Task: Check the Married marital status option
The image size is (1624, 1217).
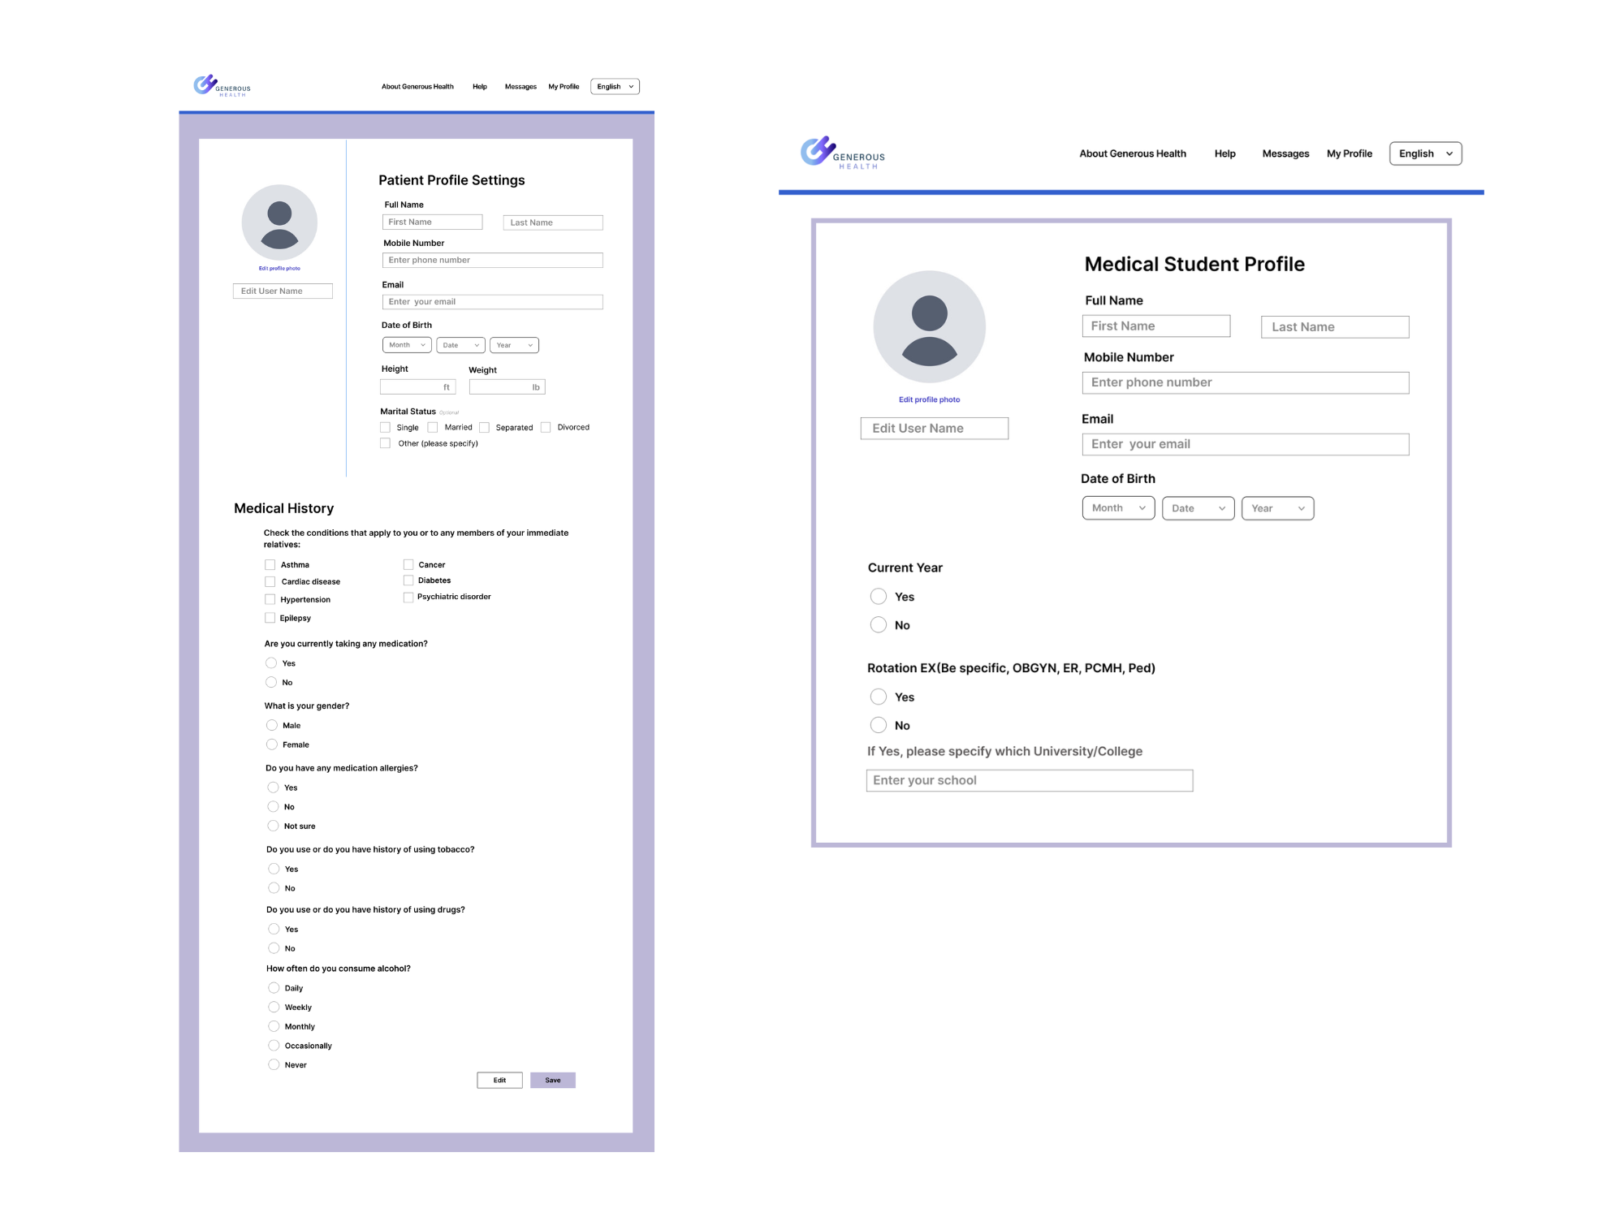Action: coord(433,427)
